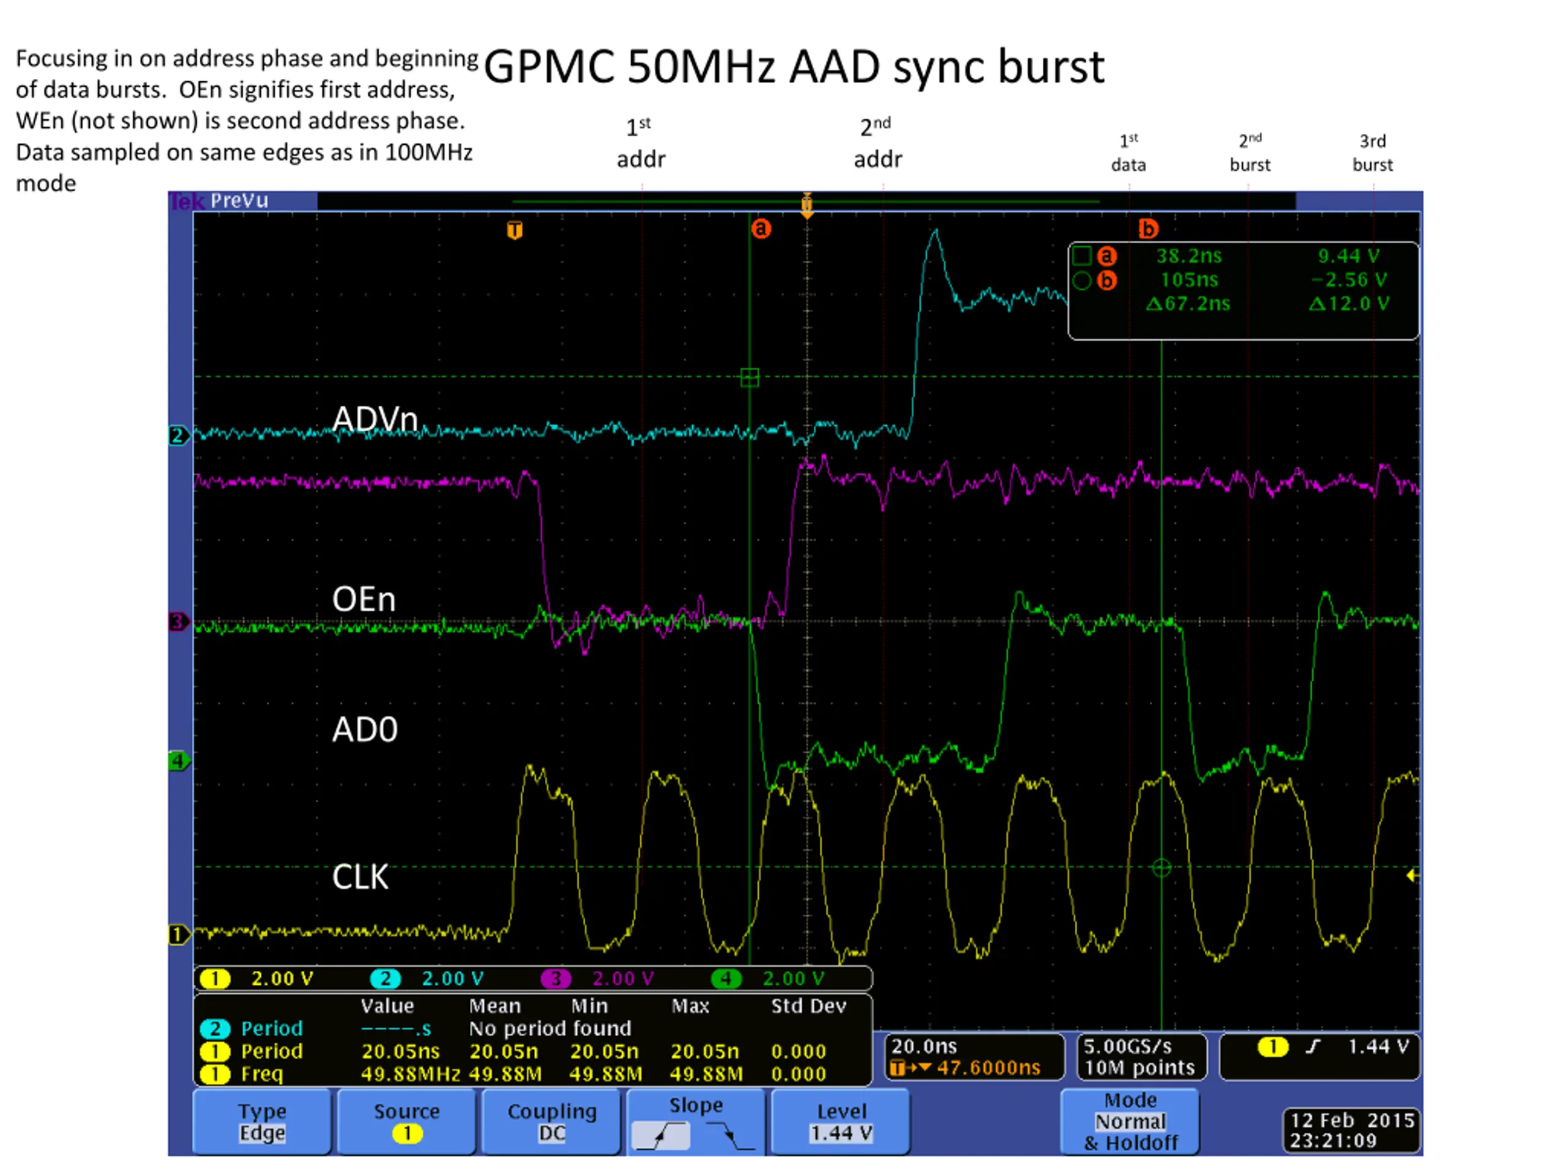
Task: Click the 20.05ns period value
Action: 400,1051
